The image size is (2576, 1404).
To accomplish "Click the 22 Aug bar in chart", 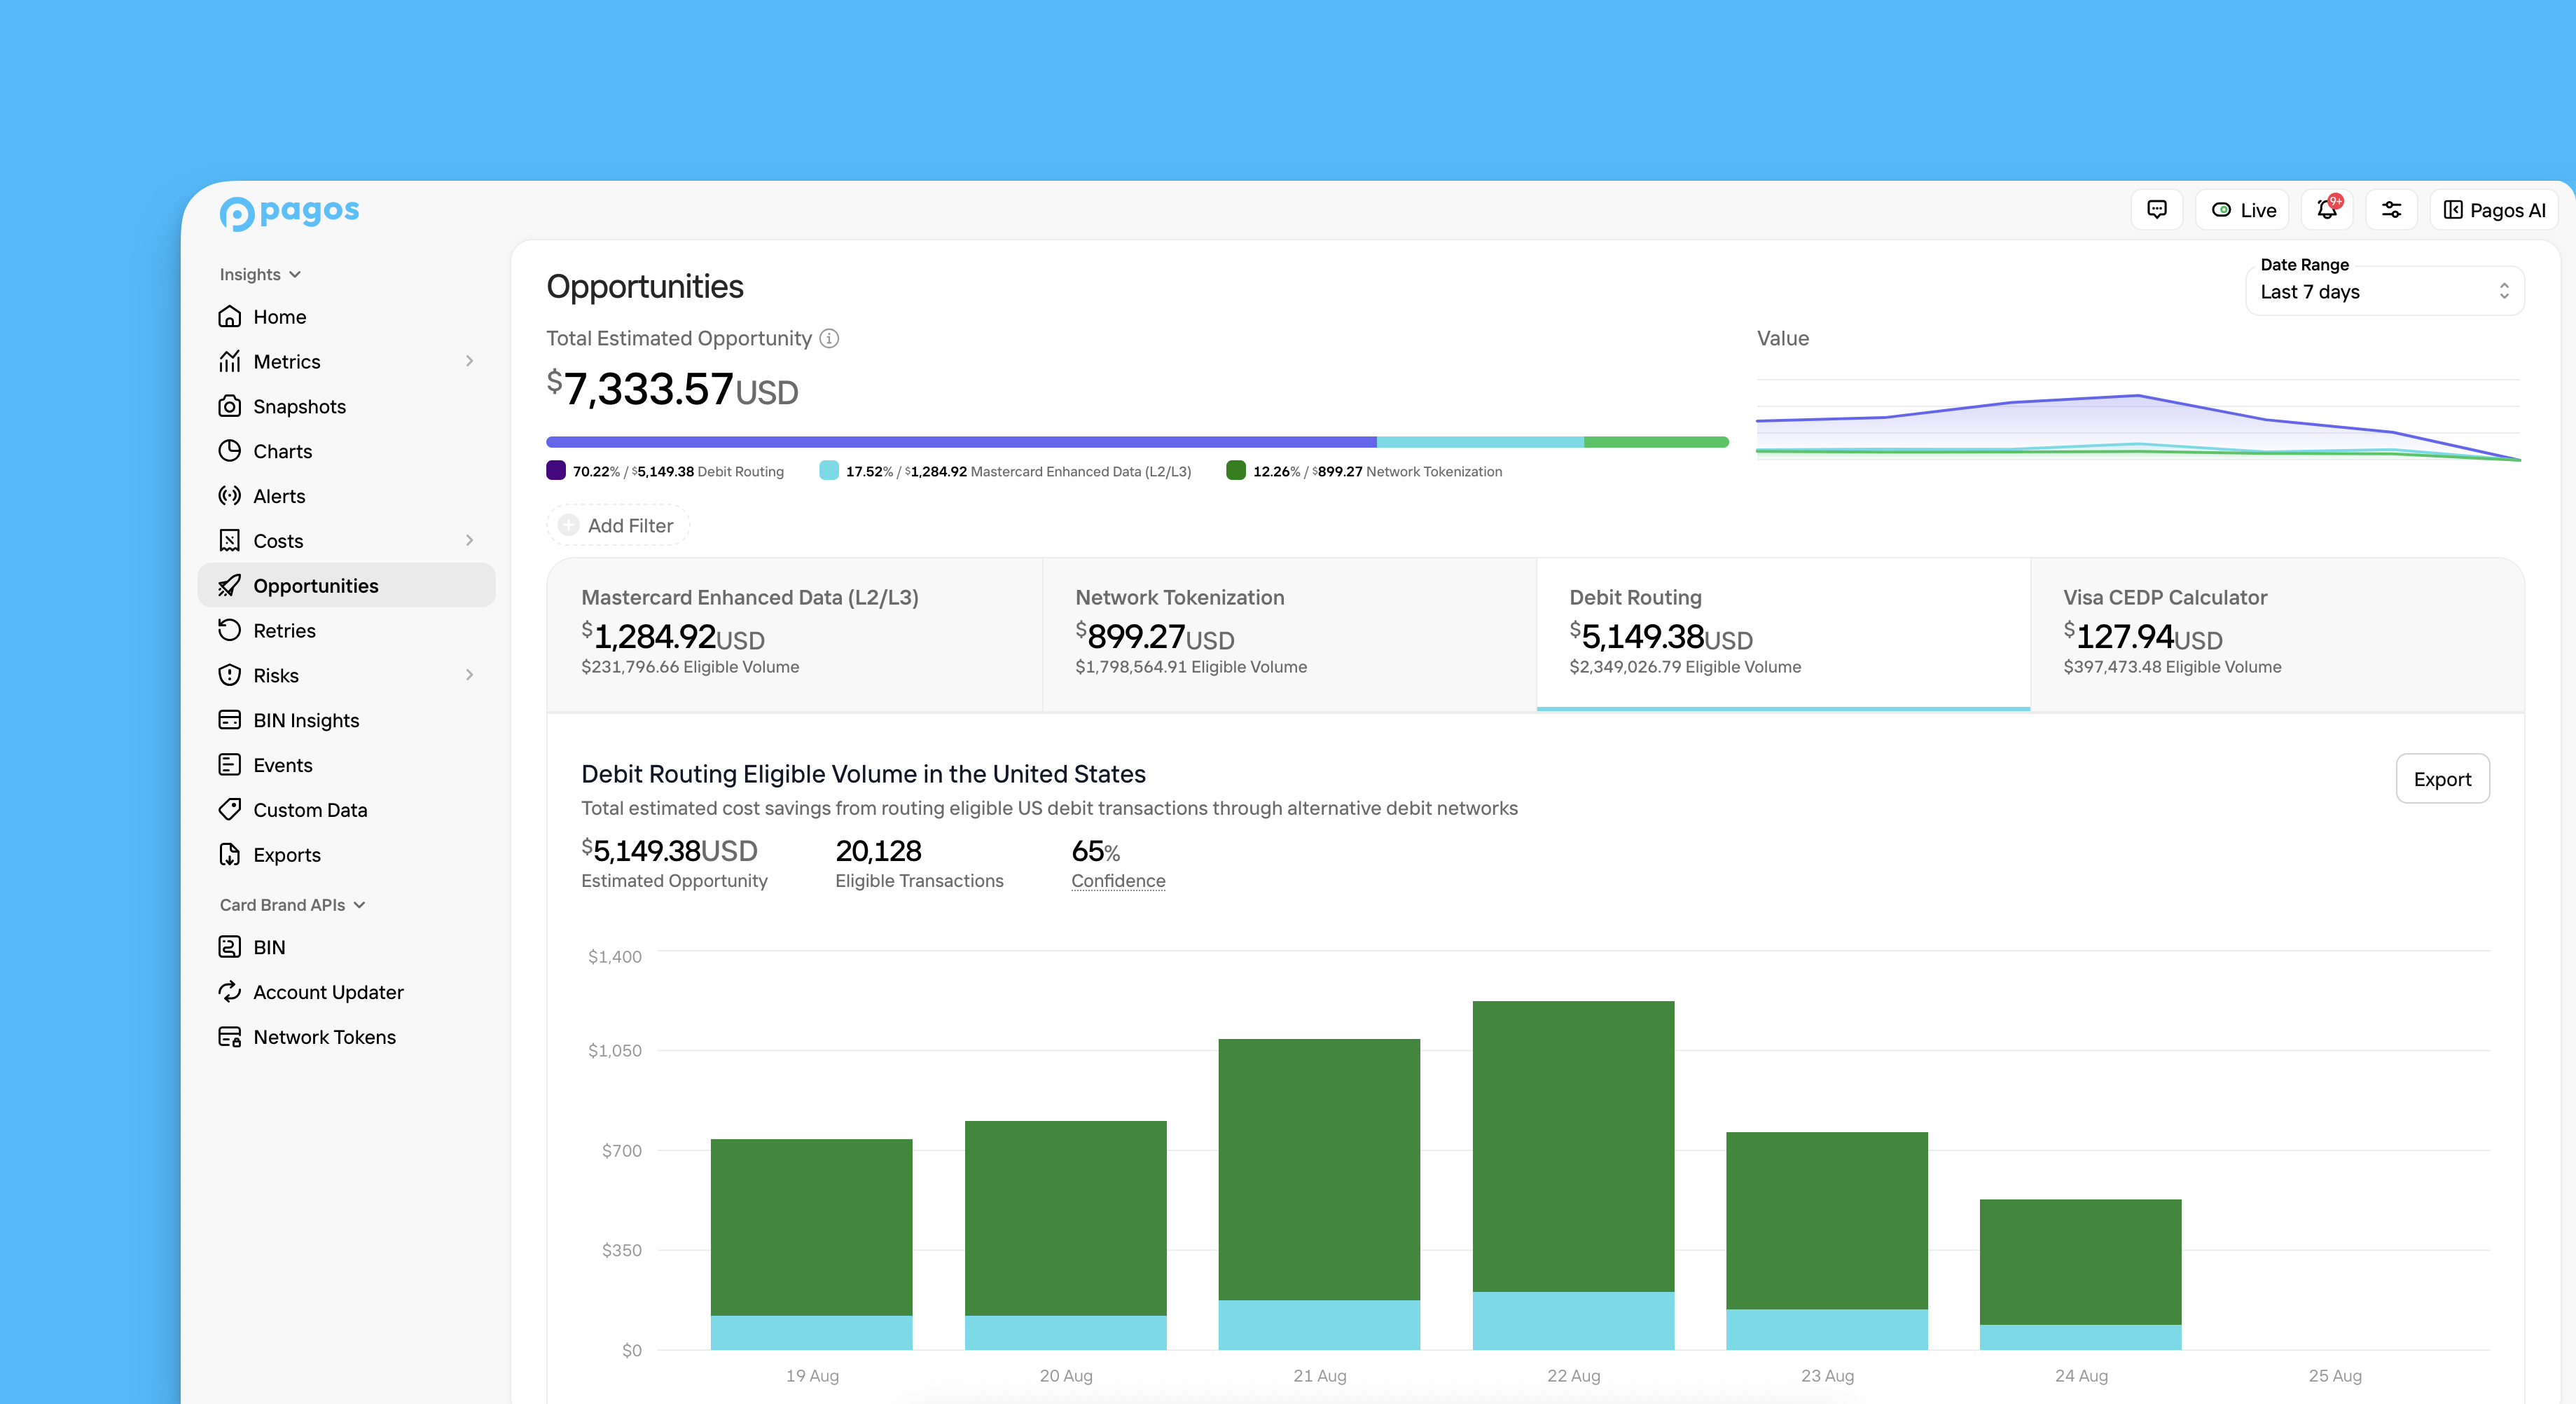I will pyautogui.click(x=1573, y=1175).
